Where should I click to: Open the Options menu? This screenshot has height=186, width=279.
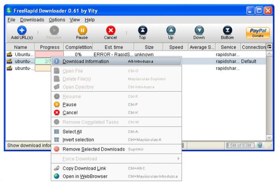coord(57,20)
